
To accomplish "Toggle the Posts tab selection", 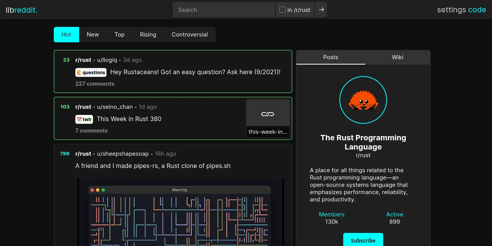I will [x=331, y=57].
